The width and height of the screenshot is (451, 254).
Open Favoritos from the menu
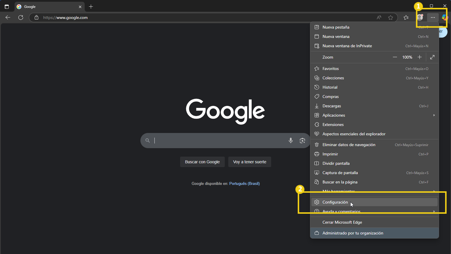tap(374, 69)
